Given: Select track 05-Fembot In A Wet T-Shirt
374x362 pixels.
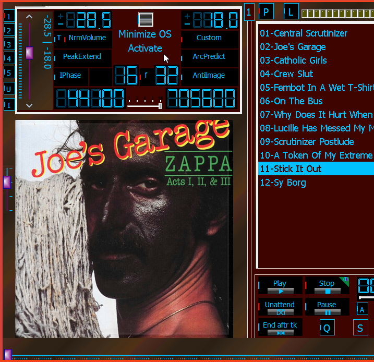Looking at the screenshot, I should pos(316,88).
